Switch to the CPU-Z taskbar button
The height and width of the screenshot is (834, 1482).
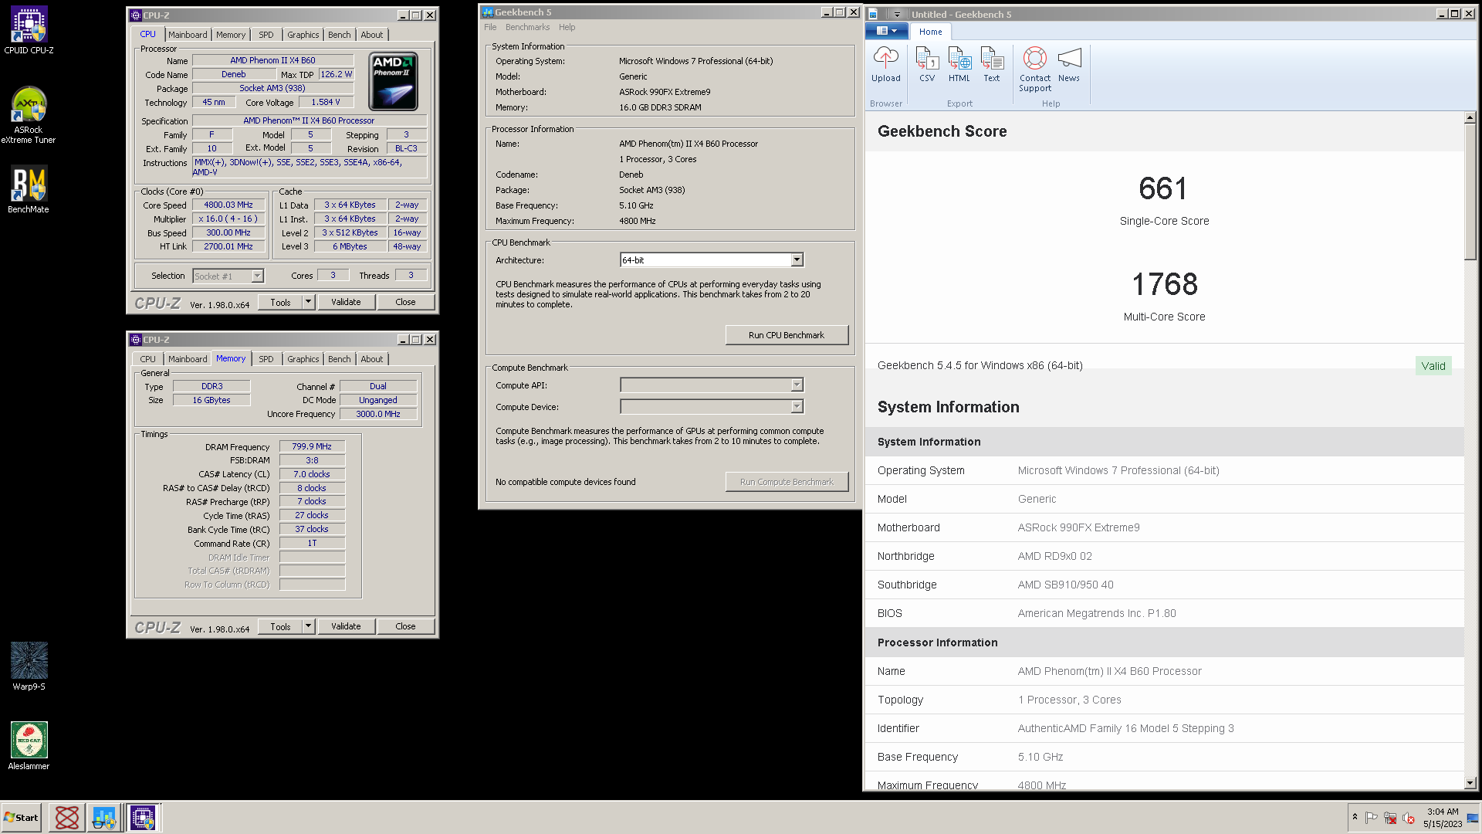[143, 817]
